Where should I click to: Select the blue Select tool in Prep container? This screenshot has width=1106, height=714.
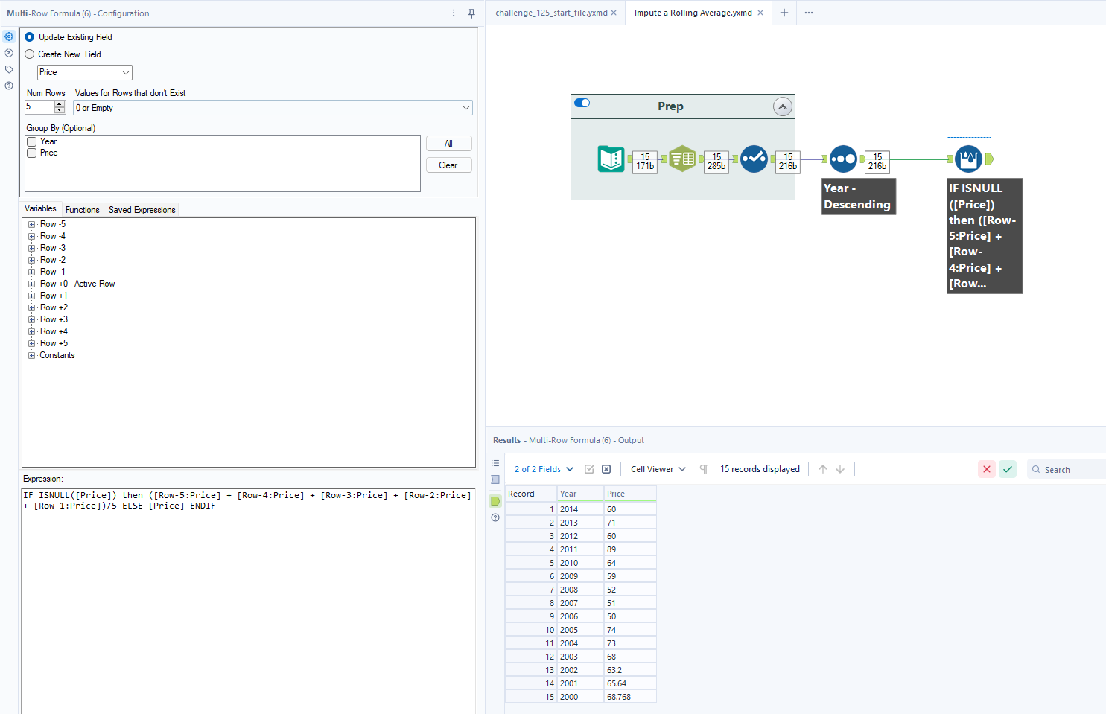tap(754, 159)
